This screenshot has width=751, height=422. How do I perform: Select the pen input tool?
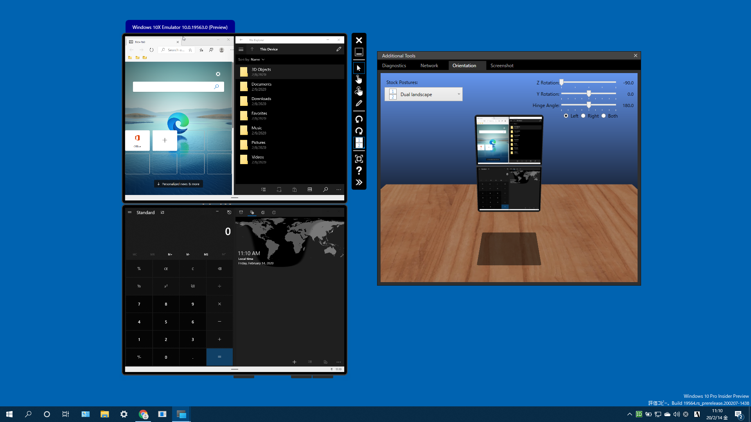[x=359, y=104]
